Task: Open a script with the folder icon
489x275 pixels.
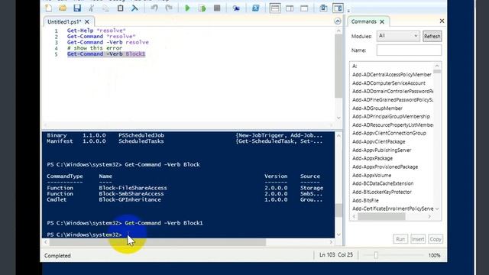Action: point(63,8)
